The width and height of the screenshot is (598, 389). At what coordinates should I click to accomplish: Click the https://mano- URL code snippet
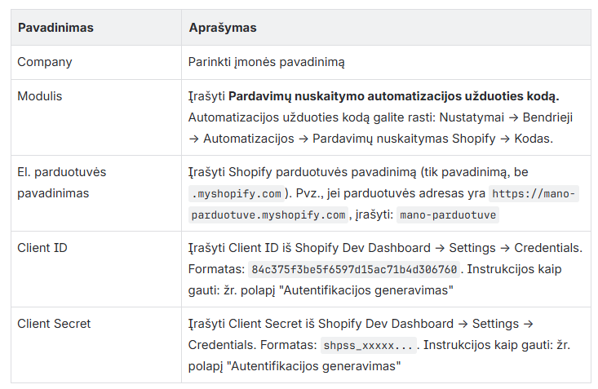[x=534, y=194]
